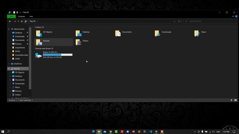Viewport: 239px width, 134px height.
Task: Select Downloads under Quick access
Action: pyautogui.click(x=20, y=36)
